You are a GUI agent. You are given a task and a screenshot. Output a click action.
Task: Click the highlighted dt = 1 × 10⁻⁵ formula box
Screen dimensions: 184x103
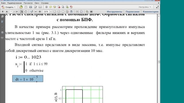pos(28,79)
